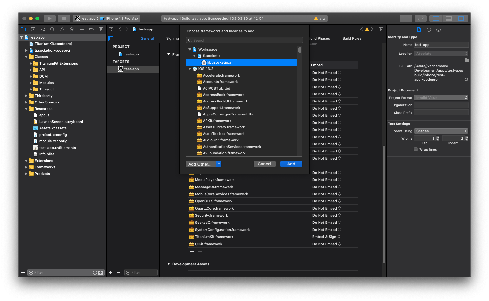Go back with the editor back arrow

tap(120, 29)
